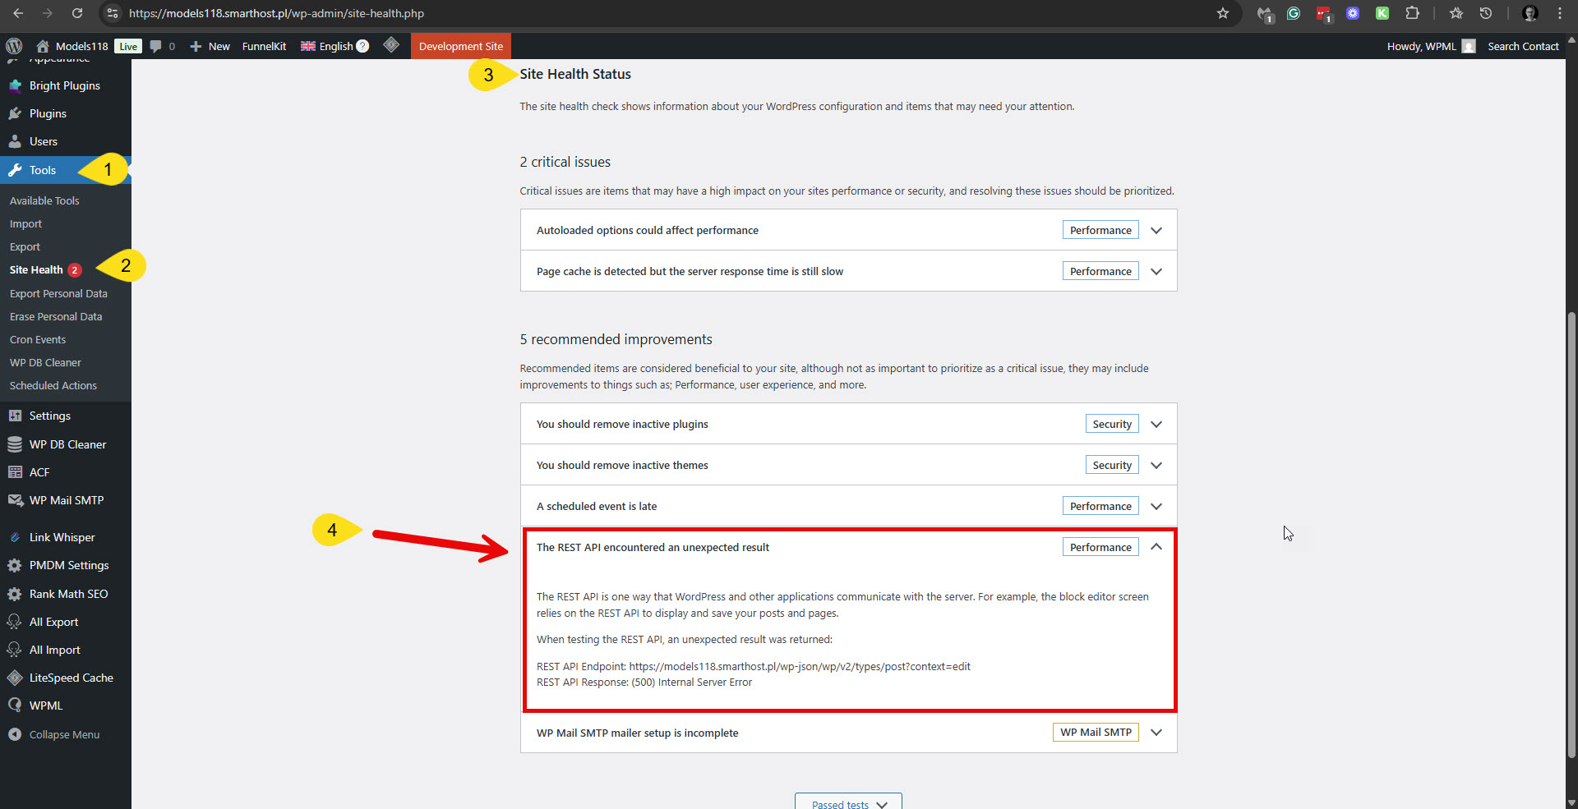Open the Export submenu item

point(25,246)
